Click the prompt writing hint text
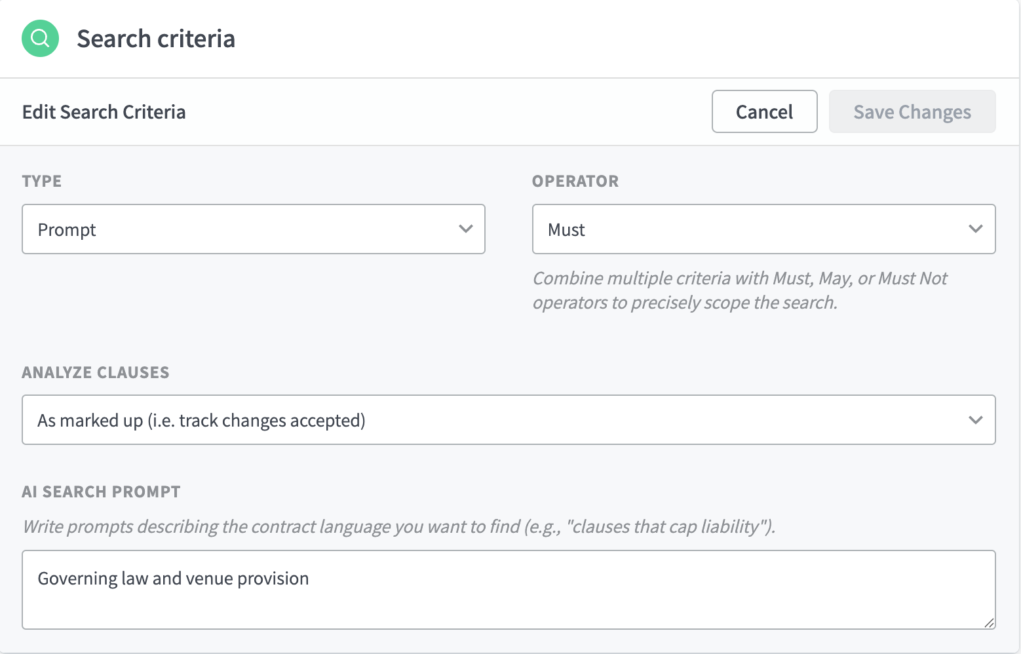This screenshot has height=654, width=1021. click(398, 526)
